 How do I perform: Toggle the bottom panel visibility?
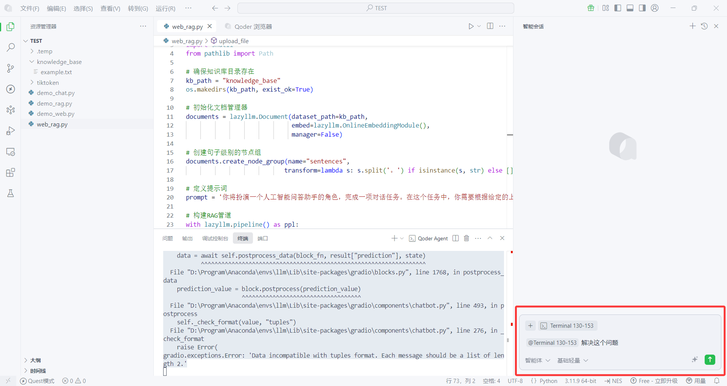point(630,8)
